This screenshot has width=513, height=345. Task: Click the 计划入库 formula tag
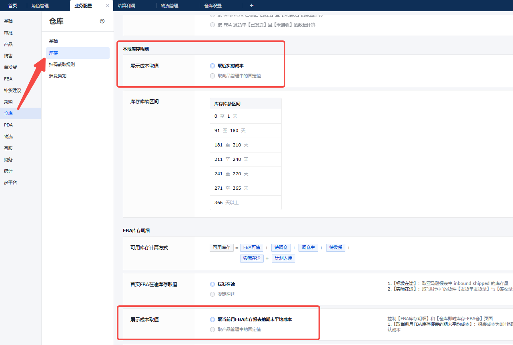(283, 259)
